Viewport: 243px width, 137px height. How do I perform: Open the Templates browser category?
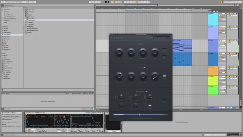tap(7, 49)
